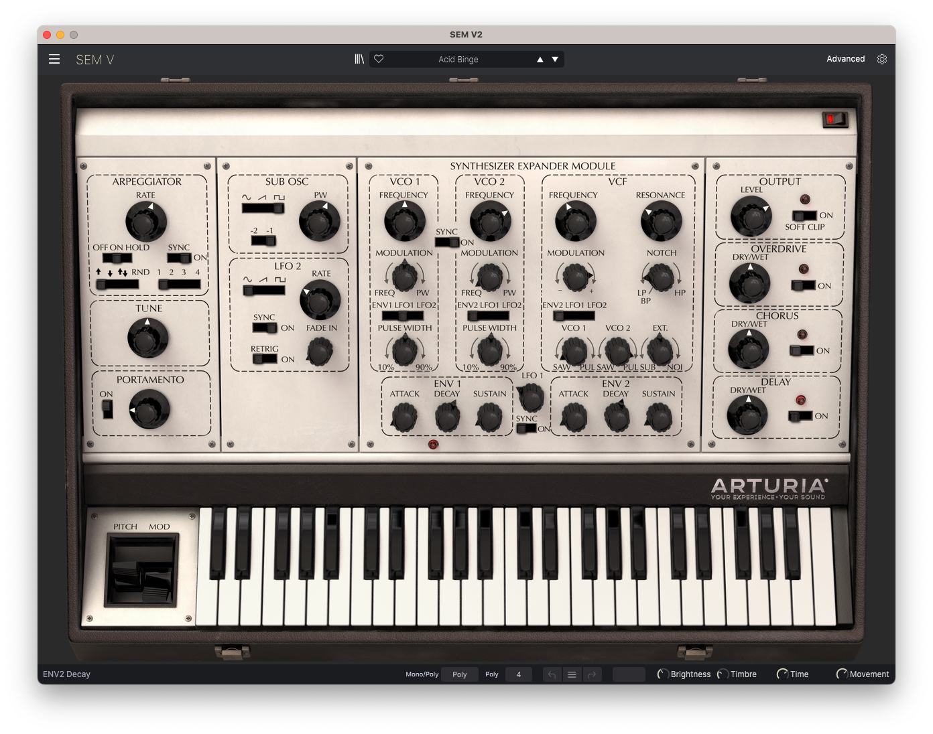This screenshot has width=933, height=734.
Task: Click the Arpeggiator direction mode switch
Action: click(117, 285)
